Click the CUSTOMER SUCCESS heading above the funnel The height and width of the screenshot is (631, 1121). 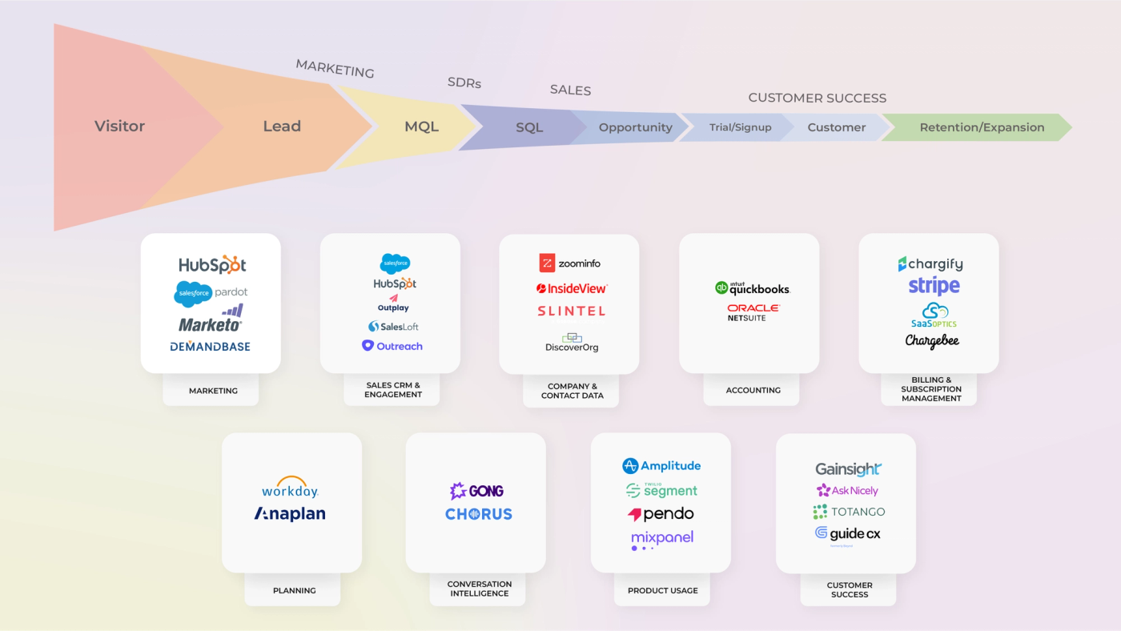click(x=818, y=98)
